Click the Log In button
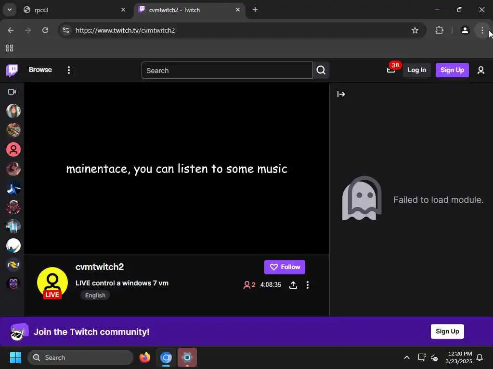This screenshot has height=369, width=493. pyautogui.click(x=416, y=70)
